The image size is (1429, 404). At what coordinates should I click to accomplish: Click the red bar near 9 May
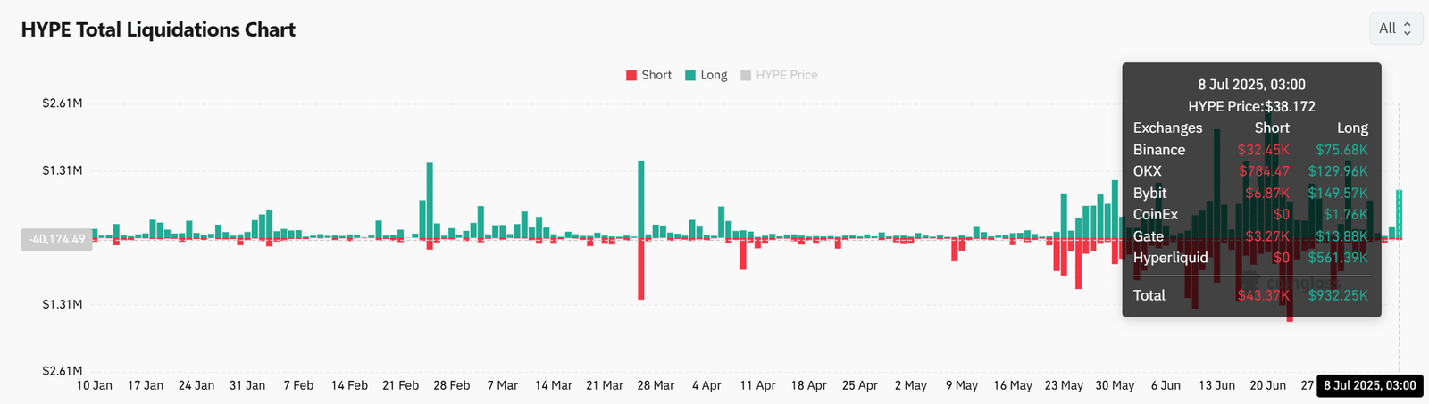pos(954,251)
